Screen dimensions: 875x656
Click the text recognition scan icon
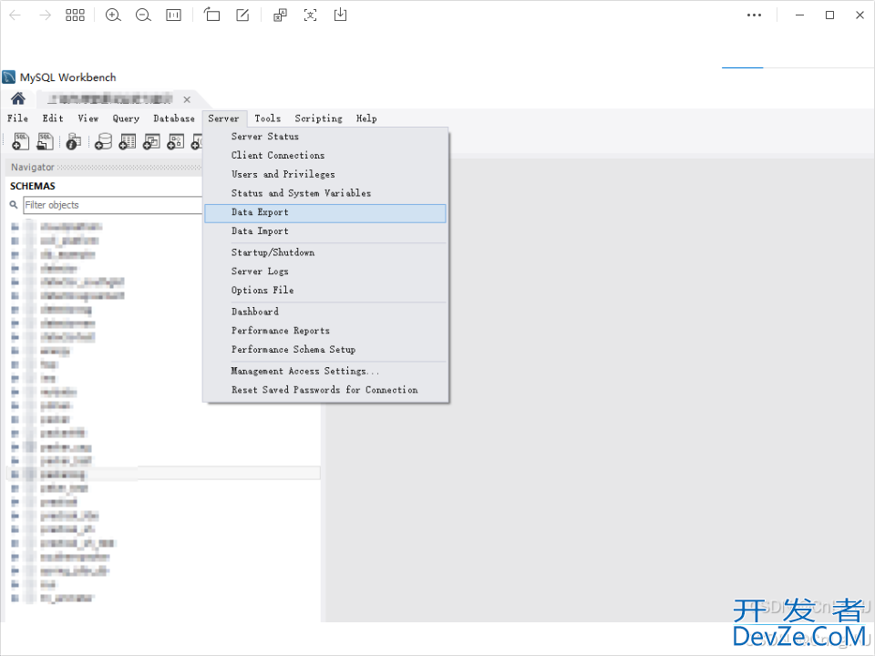click(x=310, y=15)
